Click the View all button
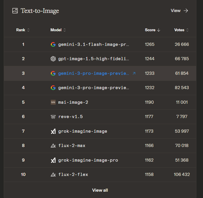Viewport: 203px width, 198px height. (x=100, y=190)
